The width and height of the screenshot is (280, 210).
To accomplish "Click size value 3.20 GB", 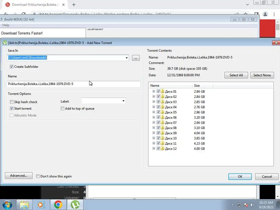I will [199, 118].
